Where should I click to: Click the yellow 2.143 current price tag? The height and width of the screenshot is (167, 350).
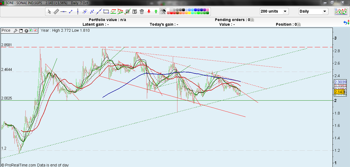(x=340, y=92)
